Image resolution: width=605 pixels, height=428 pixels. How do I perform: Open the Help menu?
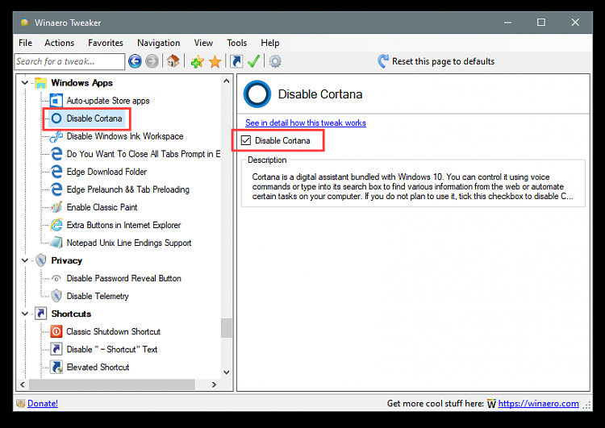click(269, 43)
